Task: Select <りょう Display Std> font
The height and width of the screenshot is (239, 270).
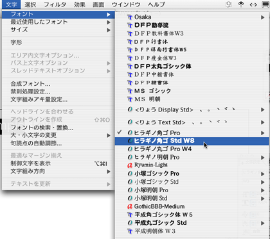Action: tap(192, 110)
